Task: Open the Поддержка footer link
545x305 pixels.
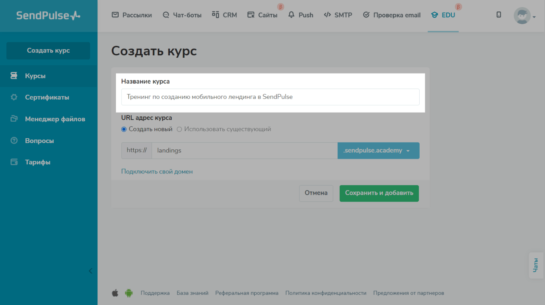Action: (x=155, y=293)
